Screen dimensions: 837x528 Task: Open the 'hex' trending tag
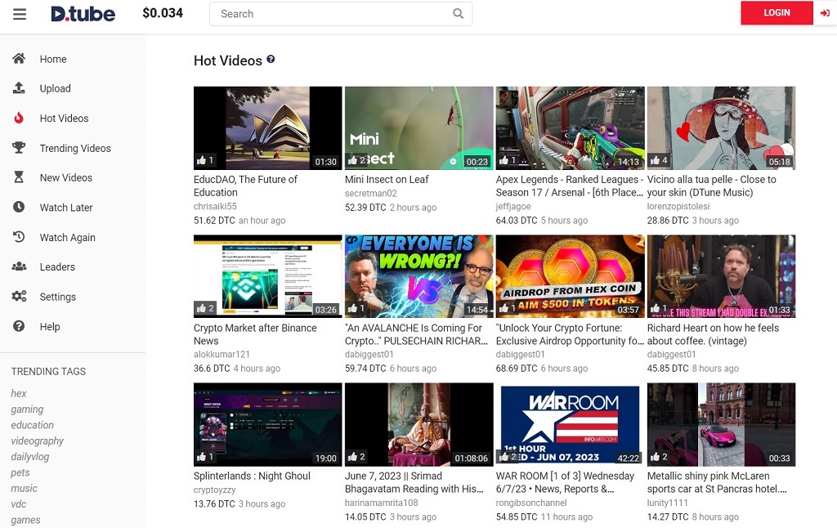point(19,393)
